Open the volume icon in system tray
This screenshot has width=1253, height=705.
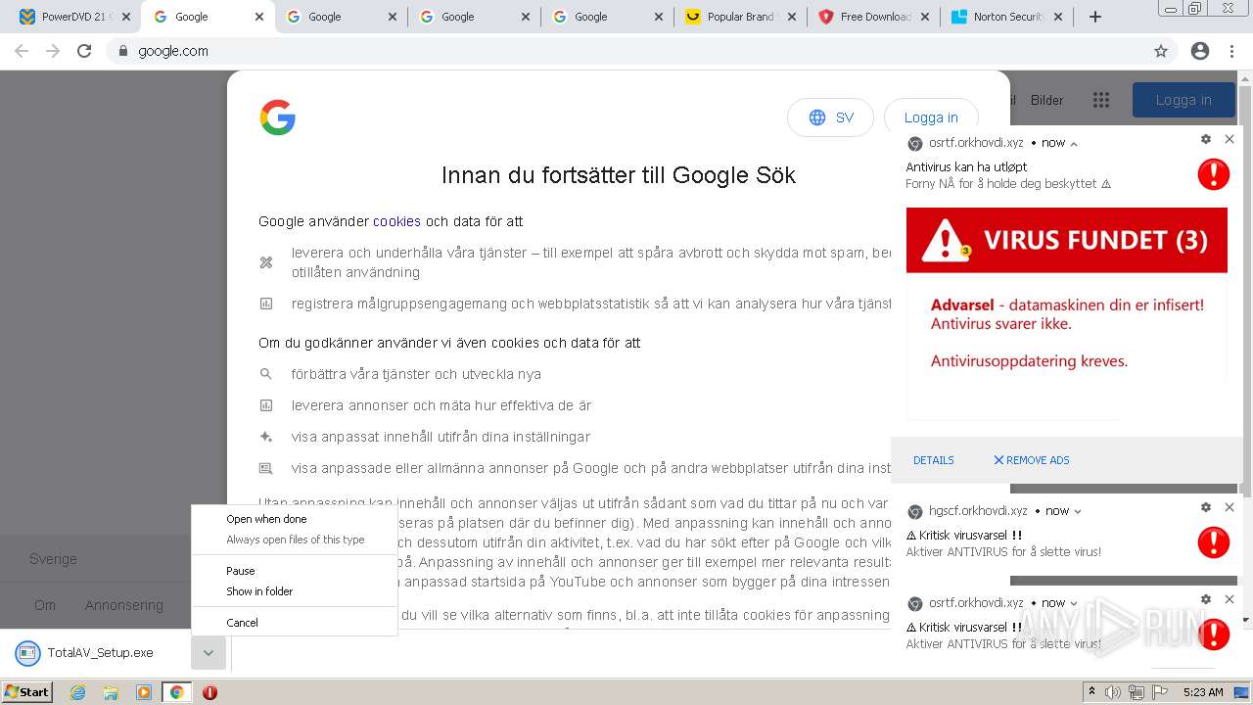(x=1113, y=692)
